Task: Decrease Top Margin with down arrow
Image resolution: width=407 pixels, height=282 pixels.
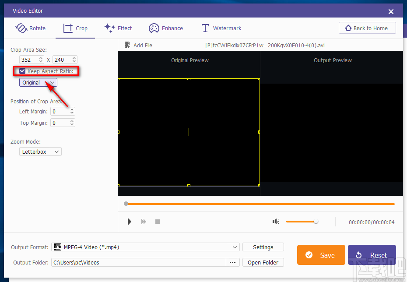Action: pos(72,125)
